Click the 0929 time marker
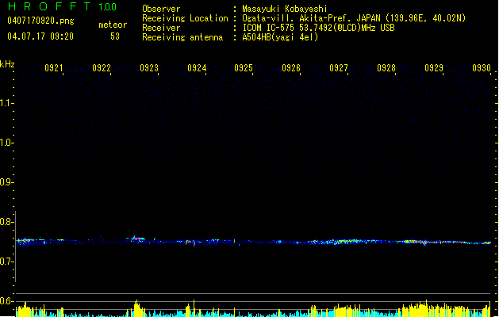Image resolution: width=499 pixels, height=317 pixels. point(434,68)
